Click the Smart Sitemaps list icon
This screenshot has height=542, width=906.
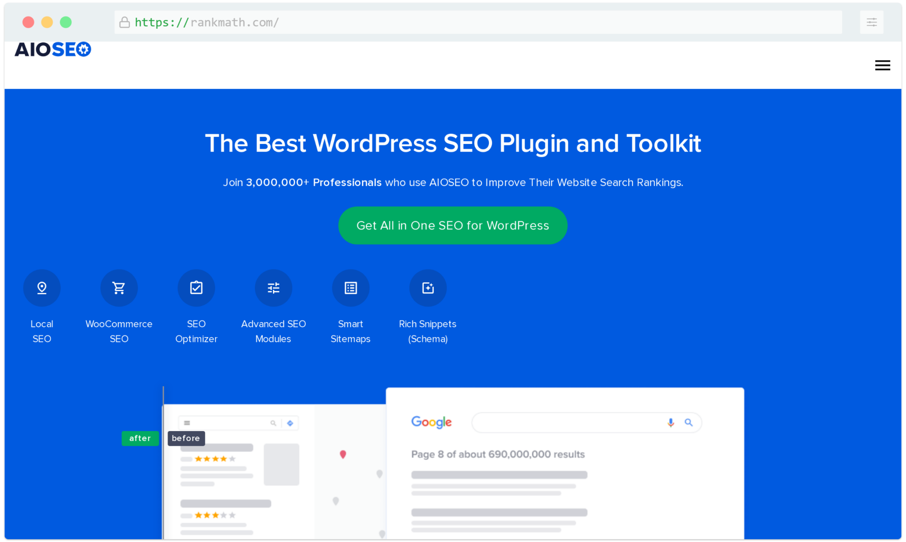351,288
